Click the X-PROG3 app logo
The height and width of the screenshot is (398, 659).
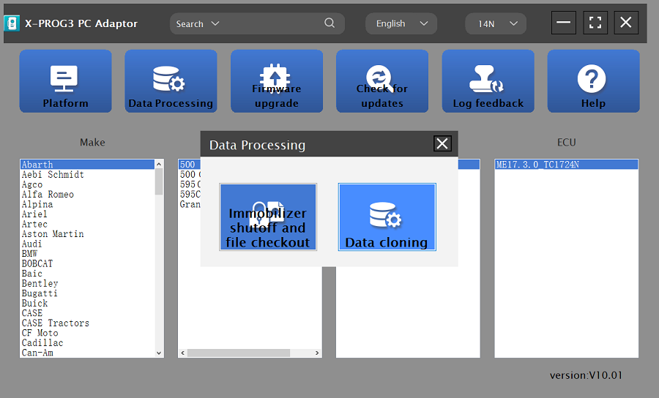[x=12, y=23]
